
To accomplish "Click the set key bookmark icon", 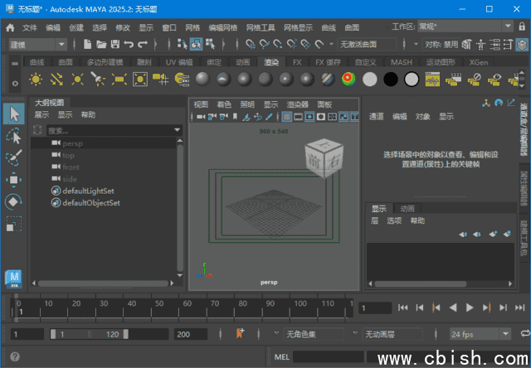I will click(x=240, y=333).
